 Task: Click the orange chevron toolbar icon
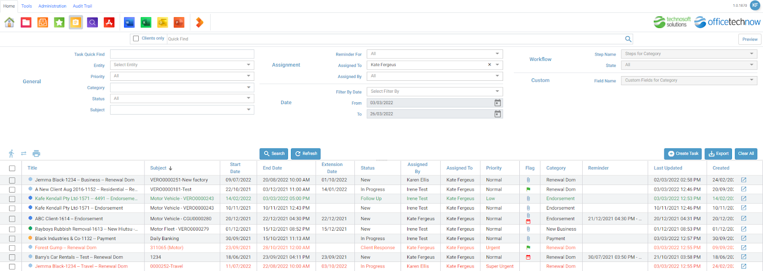pyautogui.click(x=199, y=22)
